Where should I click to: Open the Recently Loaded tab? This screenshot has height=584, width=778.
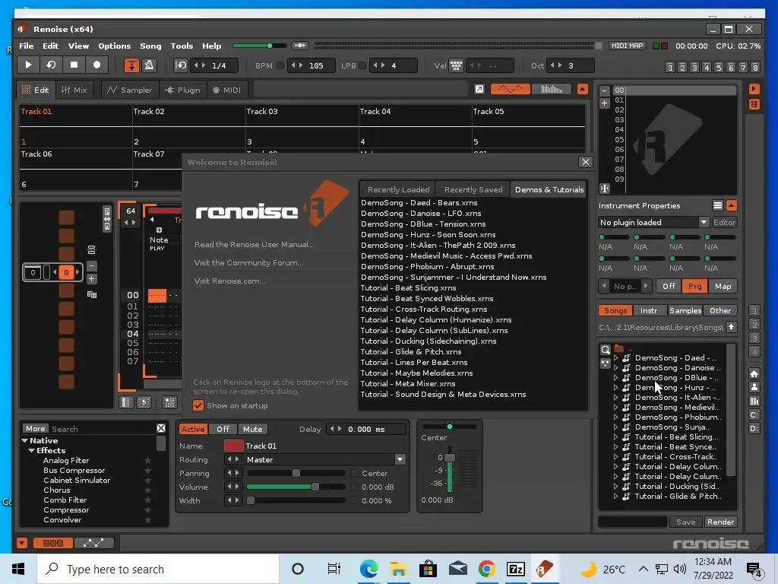(398, 189)
